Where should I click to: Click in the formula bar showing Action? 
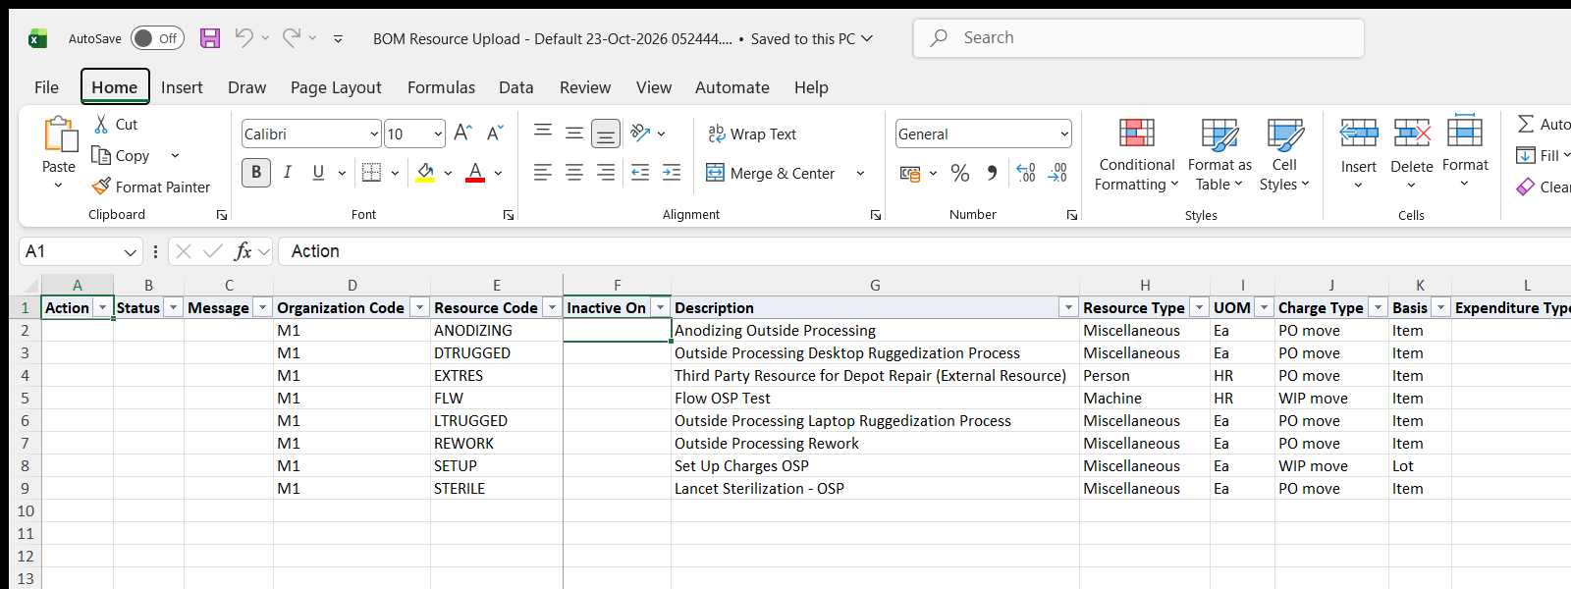tap(923, 251)
